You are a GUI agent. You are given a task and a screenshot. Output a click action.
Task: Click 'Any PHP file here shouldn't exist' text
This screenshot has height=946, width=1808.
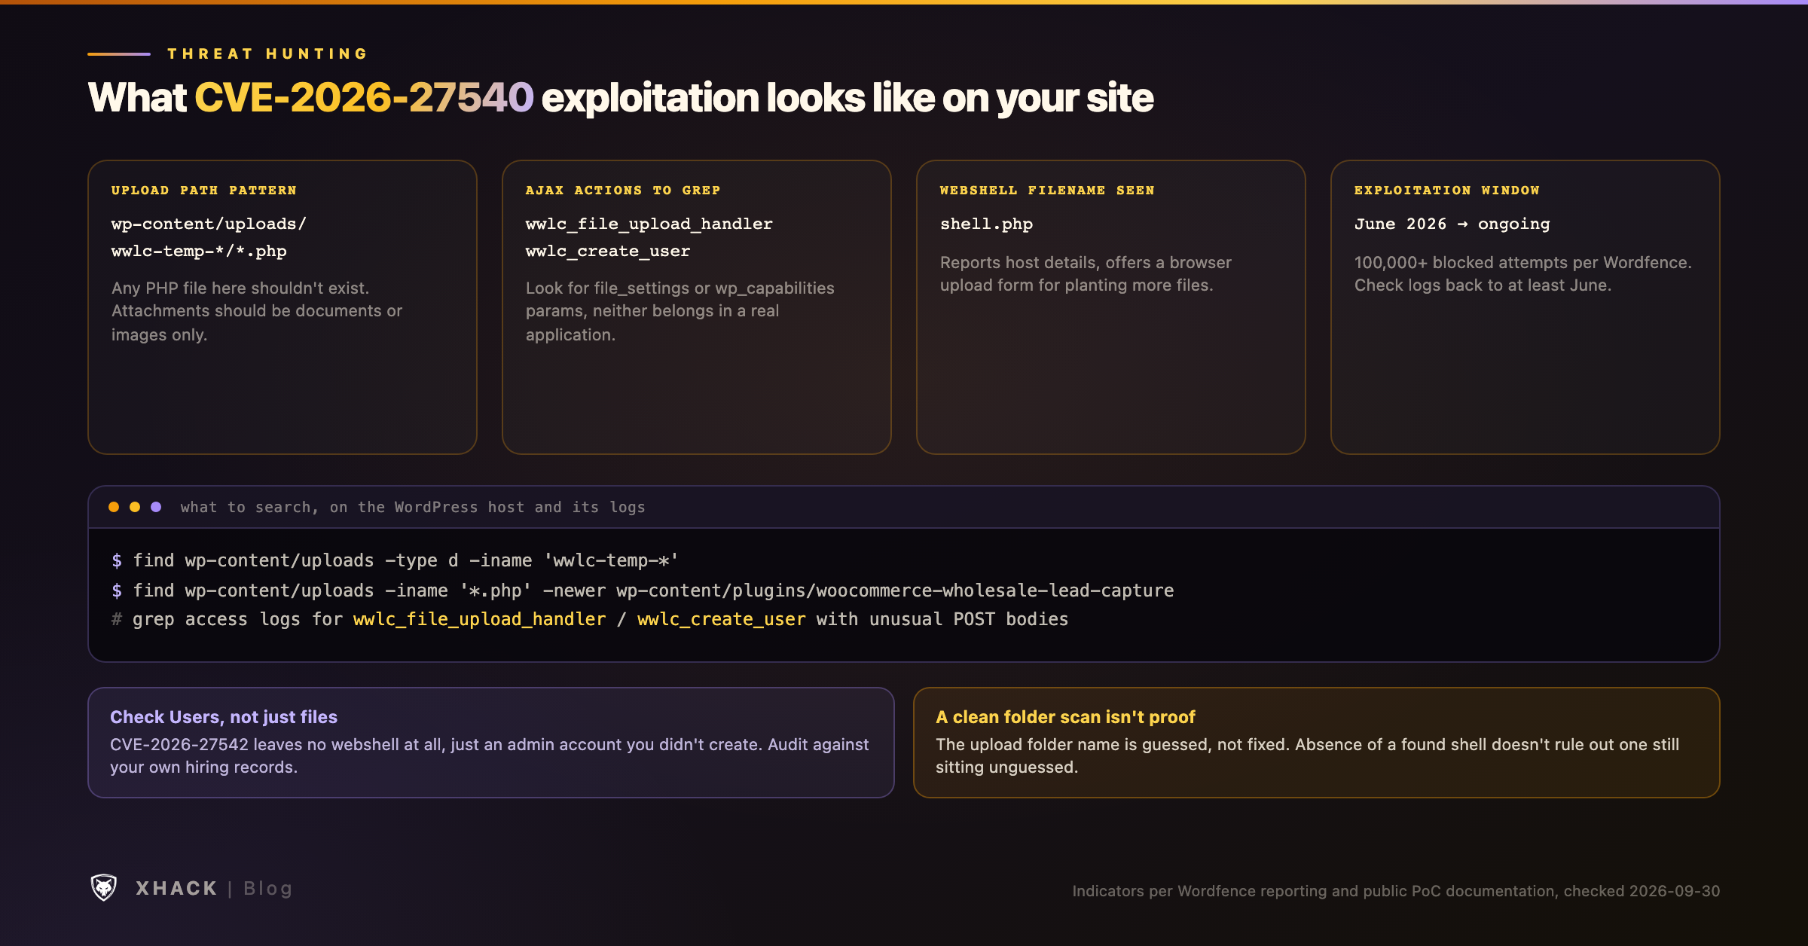click(257, 311)
